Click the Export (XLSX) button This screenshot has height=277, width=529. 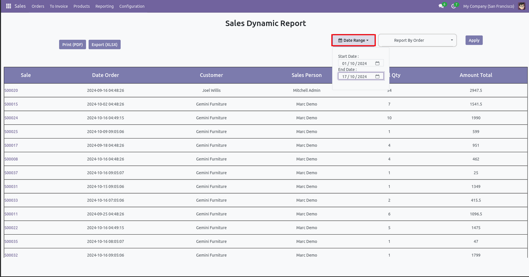(104, 45)
